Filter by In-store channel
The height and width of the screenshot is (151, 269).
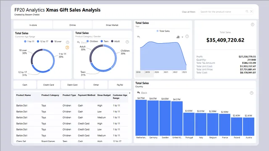pos(33,25)
